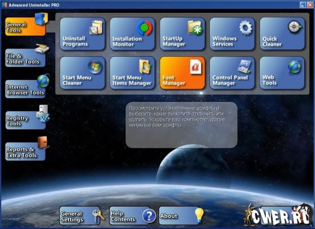Image resolution: width=315 pixels, height=229 pixels.
Task: Select Internet Browser Tools category
Action: coord(25,89)
